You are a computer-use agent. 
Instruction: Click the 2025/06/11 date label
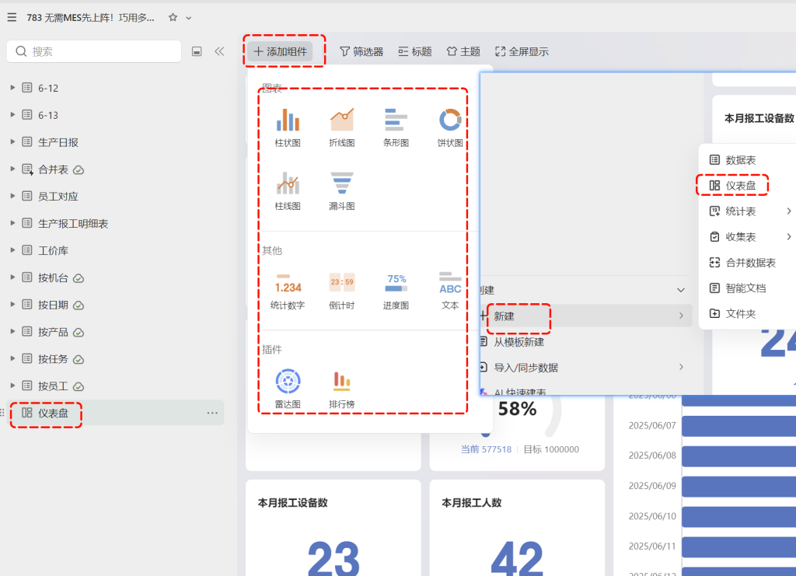(652, 546)
